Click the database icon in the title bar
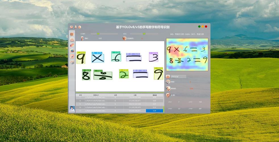279x142 pixels. [x=72, y=27]
